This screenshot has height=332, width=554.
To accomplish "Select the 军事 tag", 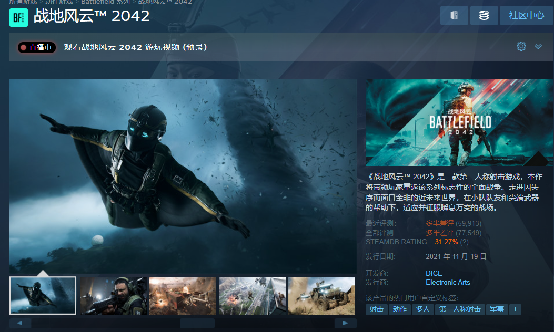I will pos(497,309).
